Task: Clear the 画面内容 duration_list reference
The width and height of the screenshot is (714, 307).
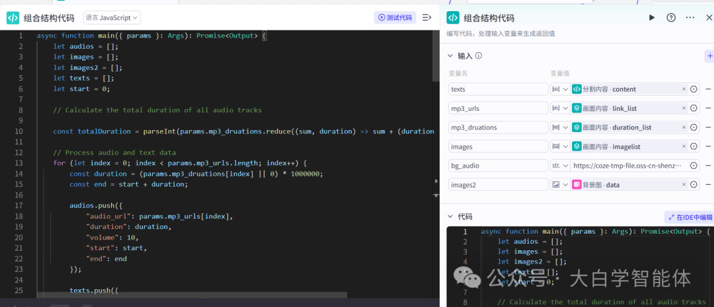Action: [684, 127]
